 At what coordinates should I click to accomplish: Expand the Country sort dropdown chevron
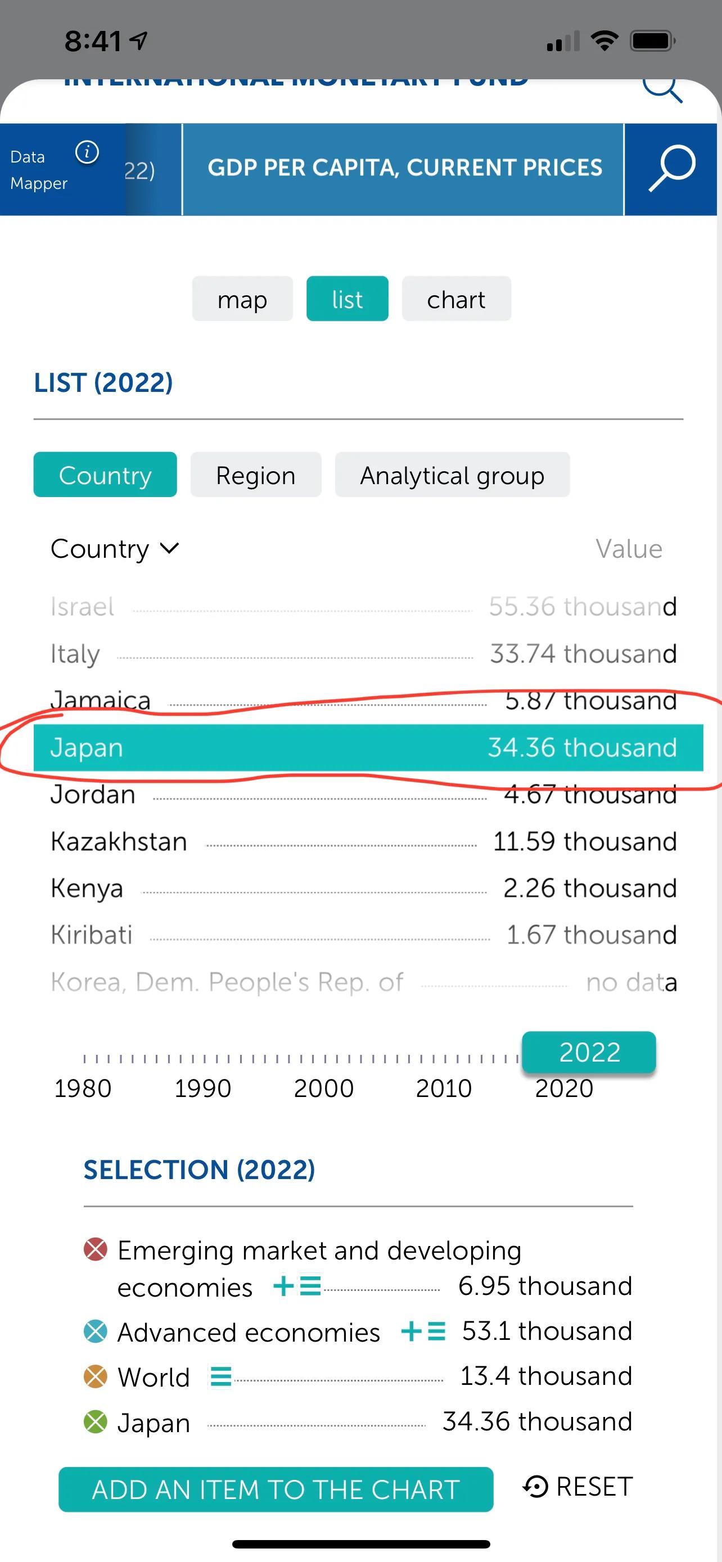[170, 548]
